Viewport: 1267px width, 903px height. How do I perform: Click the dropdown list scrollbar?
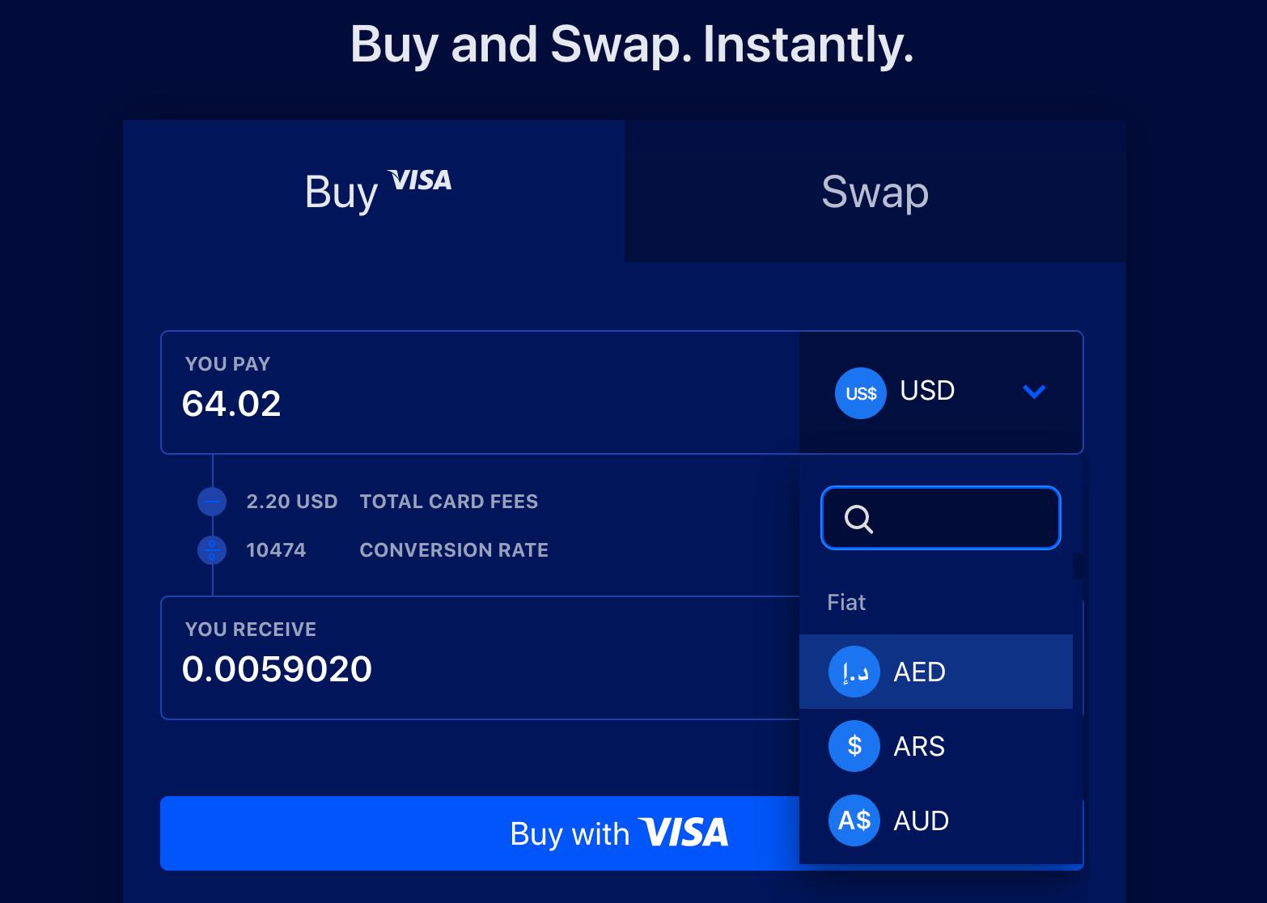click(x=1078, y=566)
